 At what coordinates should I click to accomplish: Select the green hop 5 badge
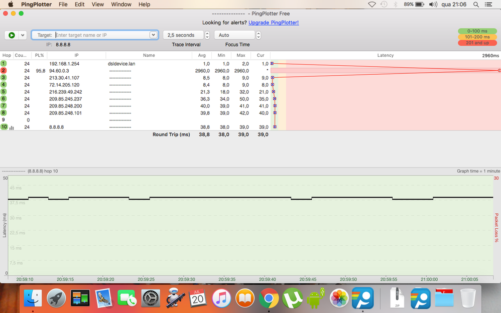click(x=4, y=92)
